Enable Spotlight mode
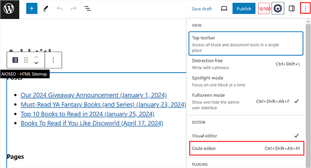311x168 pixels. click(246, 81)
